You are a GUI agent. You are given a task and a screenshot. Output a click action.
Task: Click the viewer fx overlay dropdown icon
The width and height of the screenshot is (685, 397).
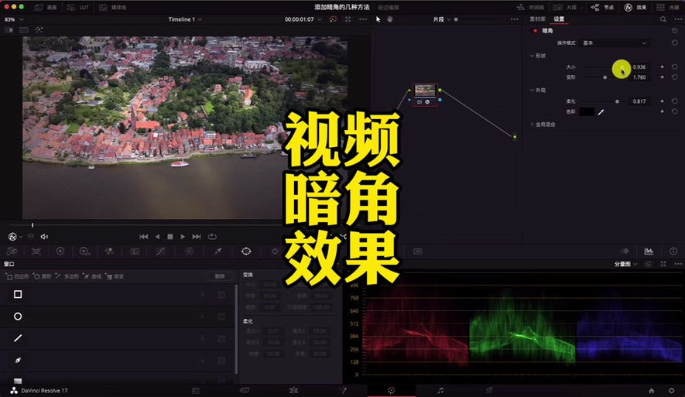[15, 237]
